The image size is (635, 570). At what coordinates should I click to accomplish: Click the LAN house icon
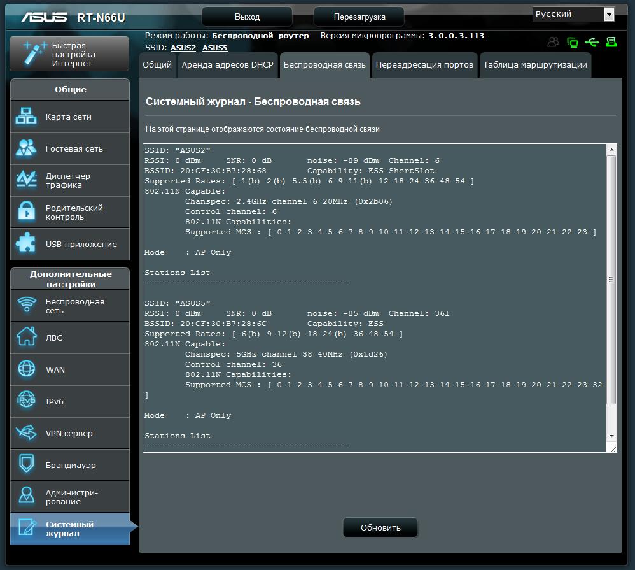(27, 336)
